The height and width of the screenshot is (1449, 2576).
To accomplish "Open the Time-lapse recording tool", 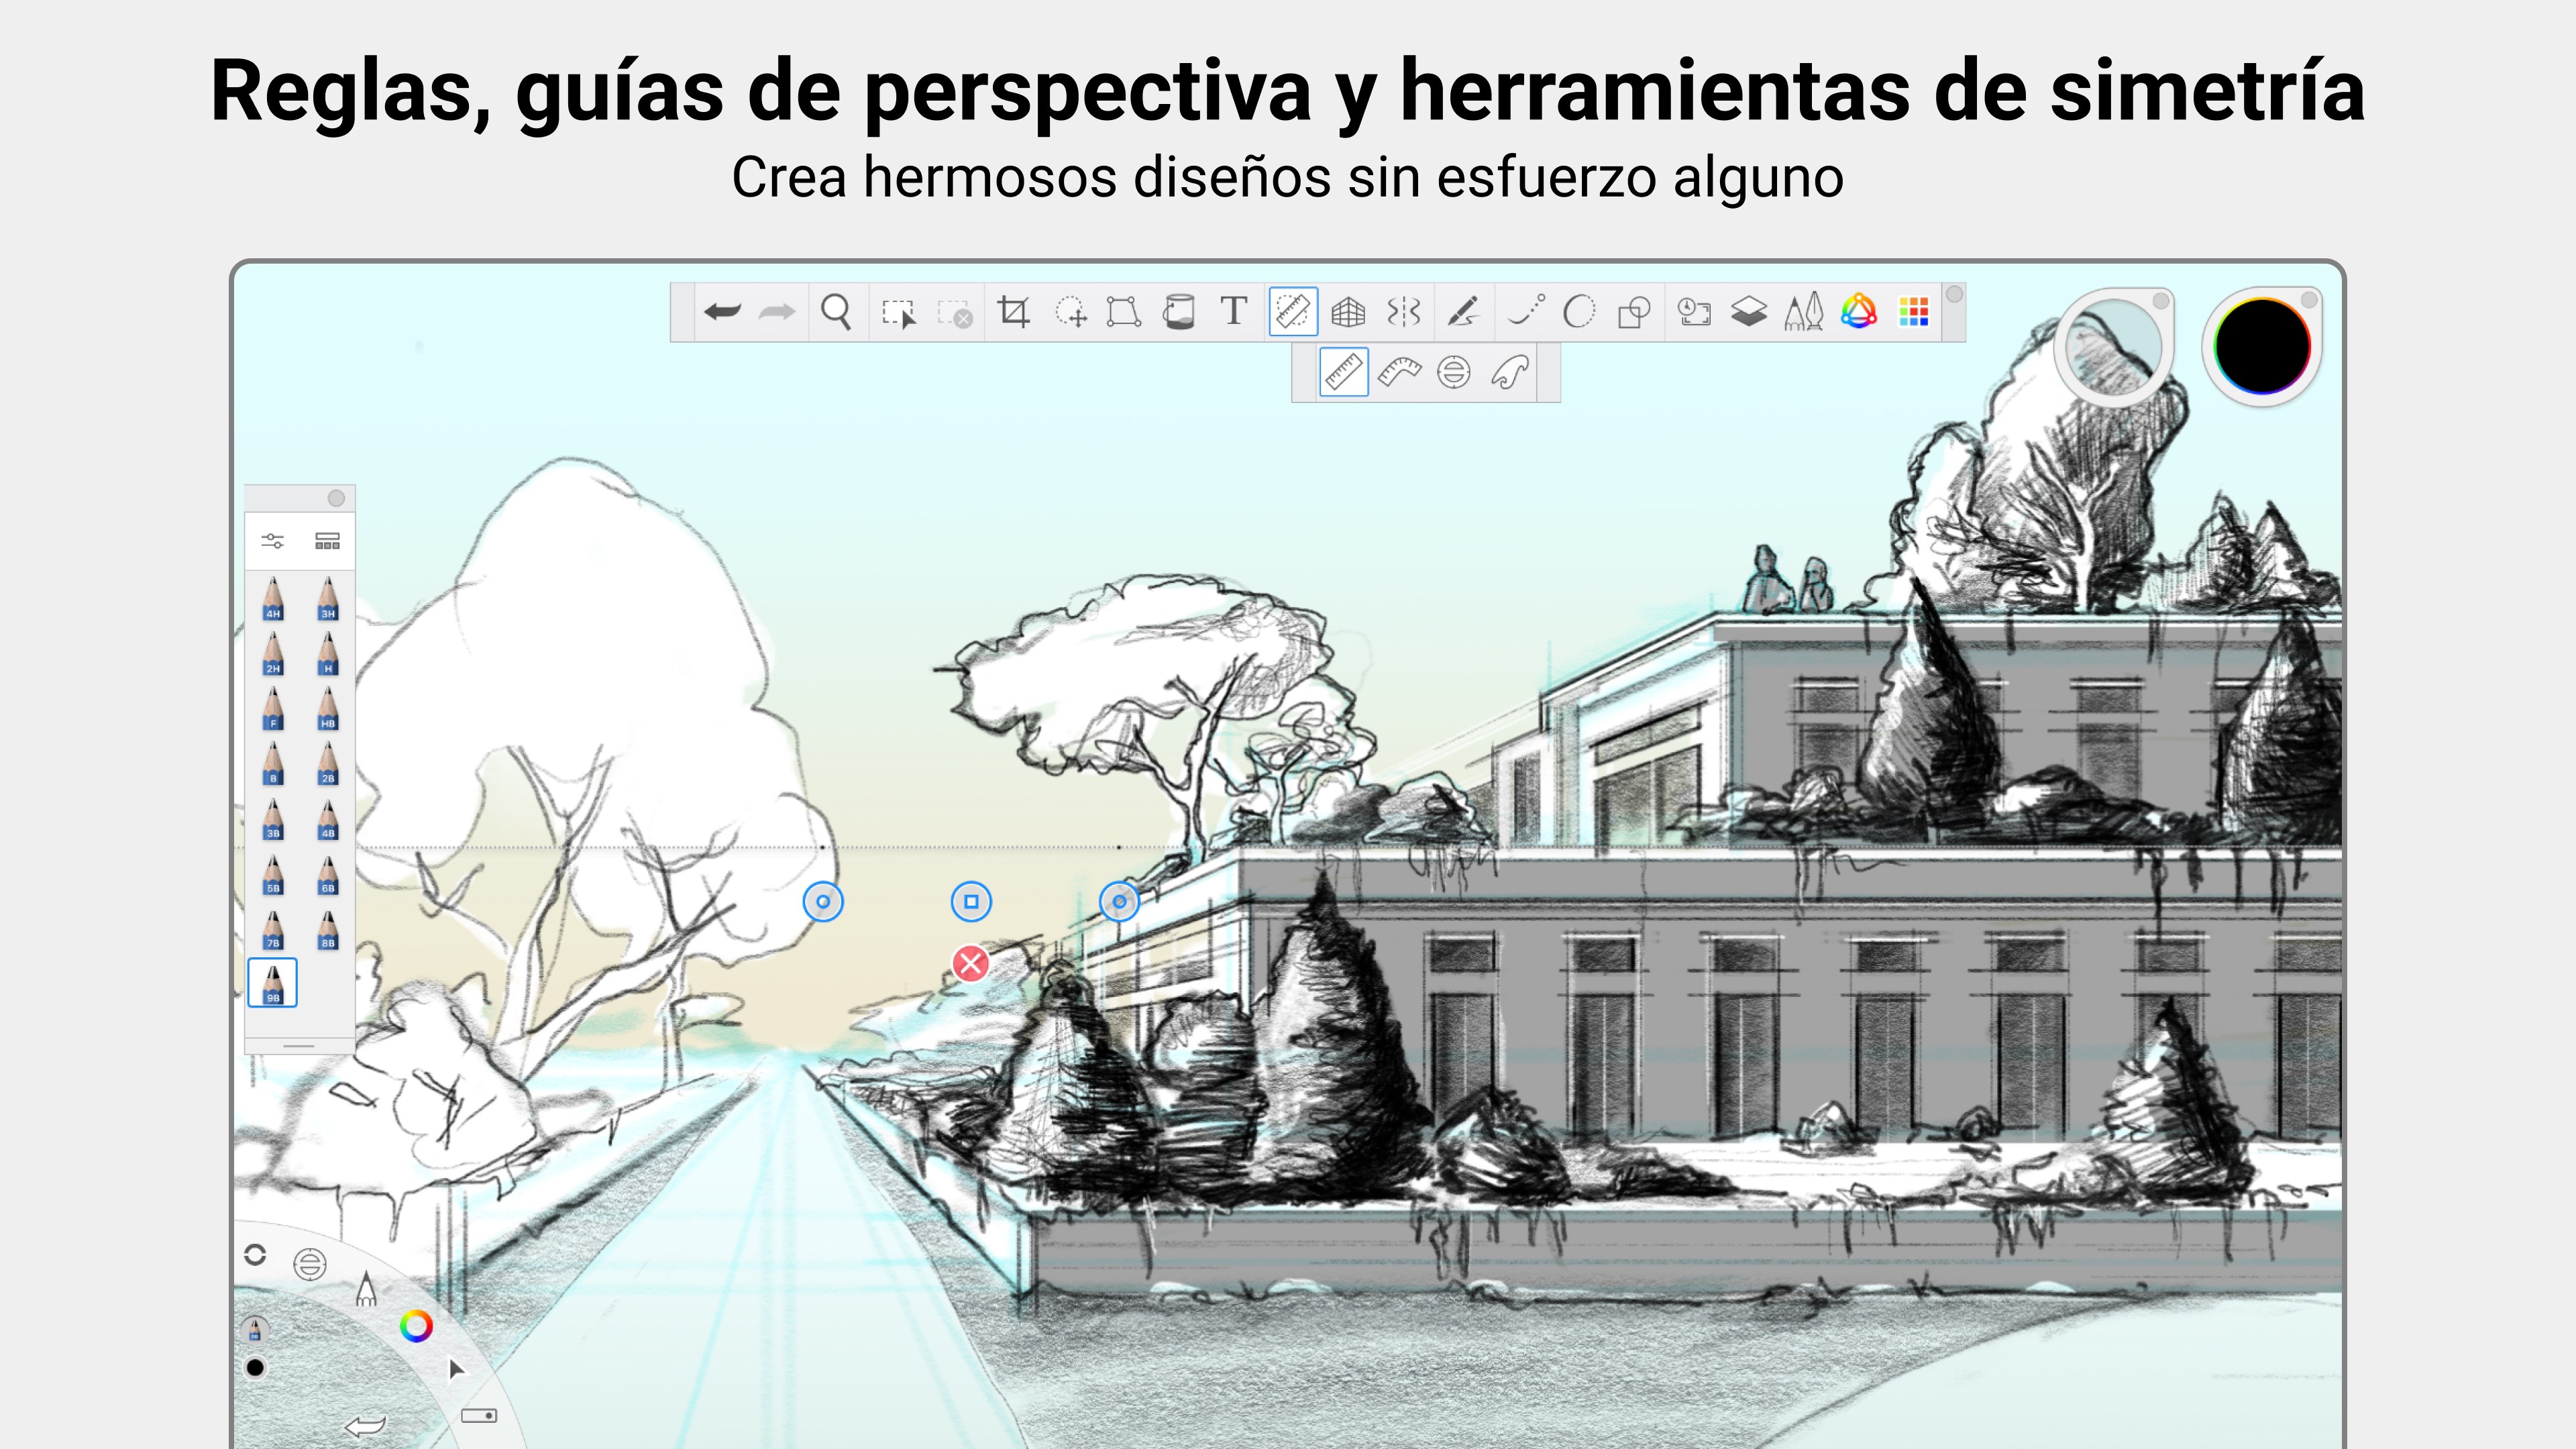I will (1694, 312).
